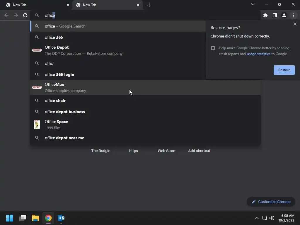
Task: Dismiss the Restore pages popup
Action: [295, 24]
